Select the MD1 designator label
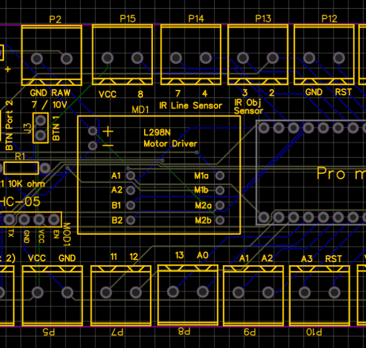 140,110
